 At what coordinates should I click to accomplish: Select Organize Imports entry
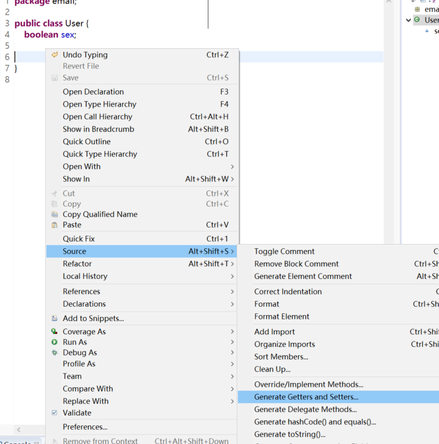coord(338,345)
